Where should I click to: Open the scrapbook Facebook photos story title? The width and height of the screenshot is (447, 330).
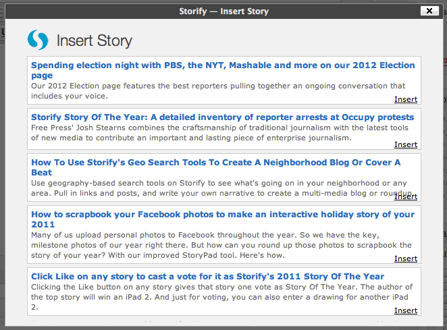click(x=223, y=219)
